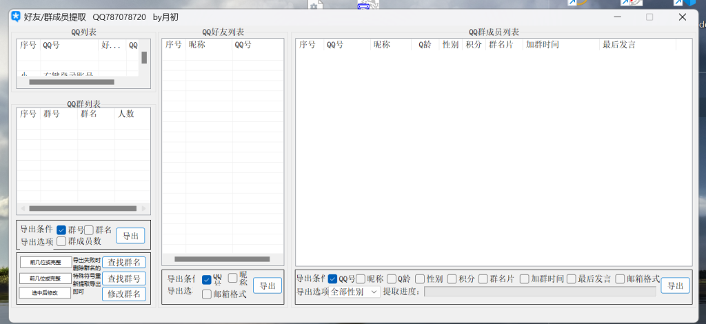Viewport: 706px width, 324px height.
Task: Click the blue app icon in title bar
Action: tap(17, 17)
